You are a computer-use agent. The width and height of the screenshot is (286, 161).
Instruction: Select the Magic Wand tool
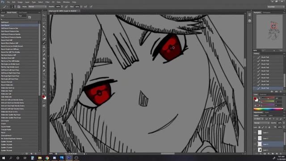click(x=44, y=27)
